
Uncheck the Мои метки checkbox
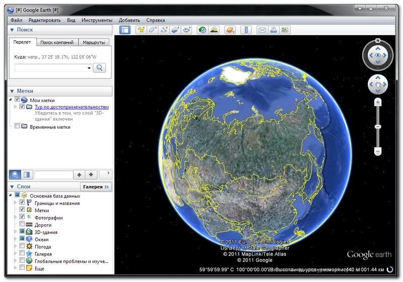coord(17,99)
